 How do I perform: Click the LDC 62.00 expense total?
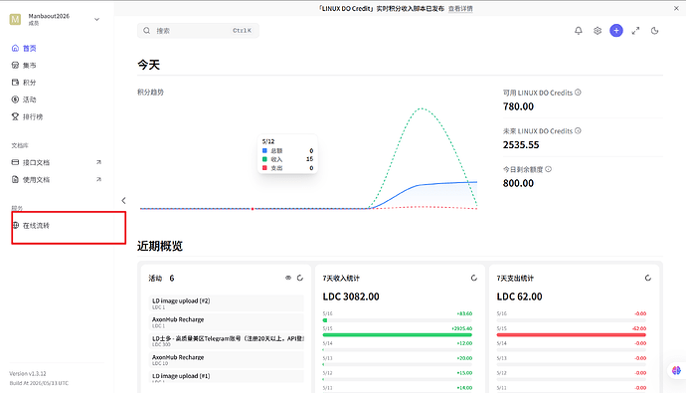click(519, 296)
